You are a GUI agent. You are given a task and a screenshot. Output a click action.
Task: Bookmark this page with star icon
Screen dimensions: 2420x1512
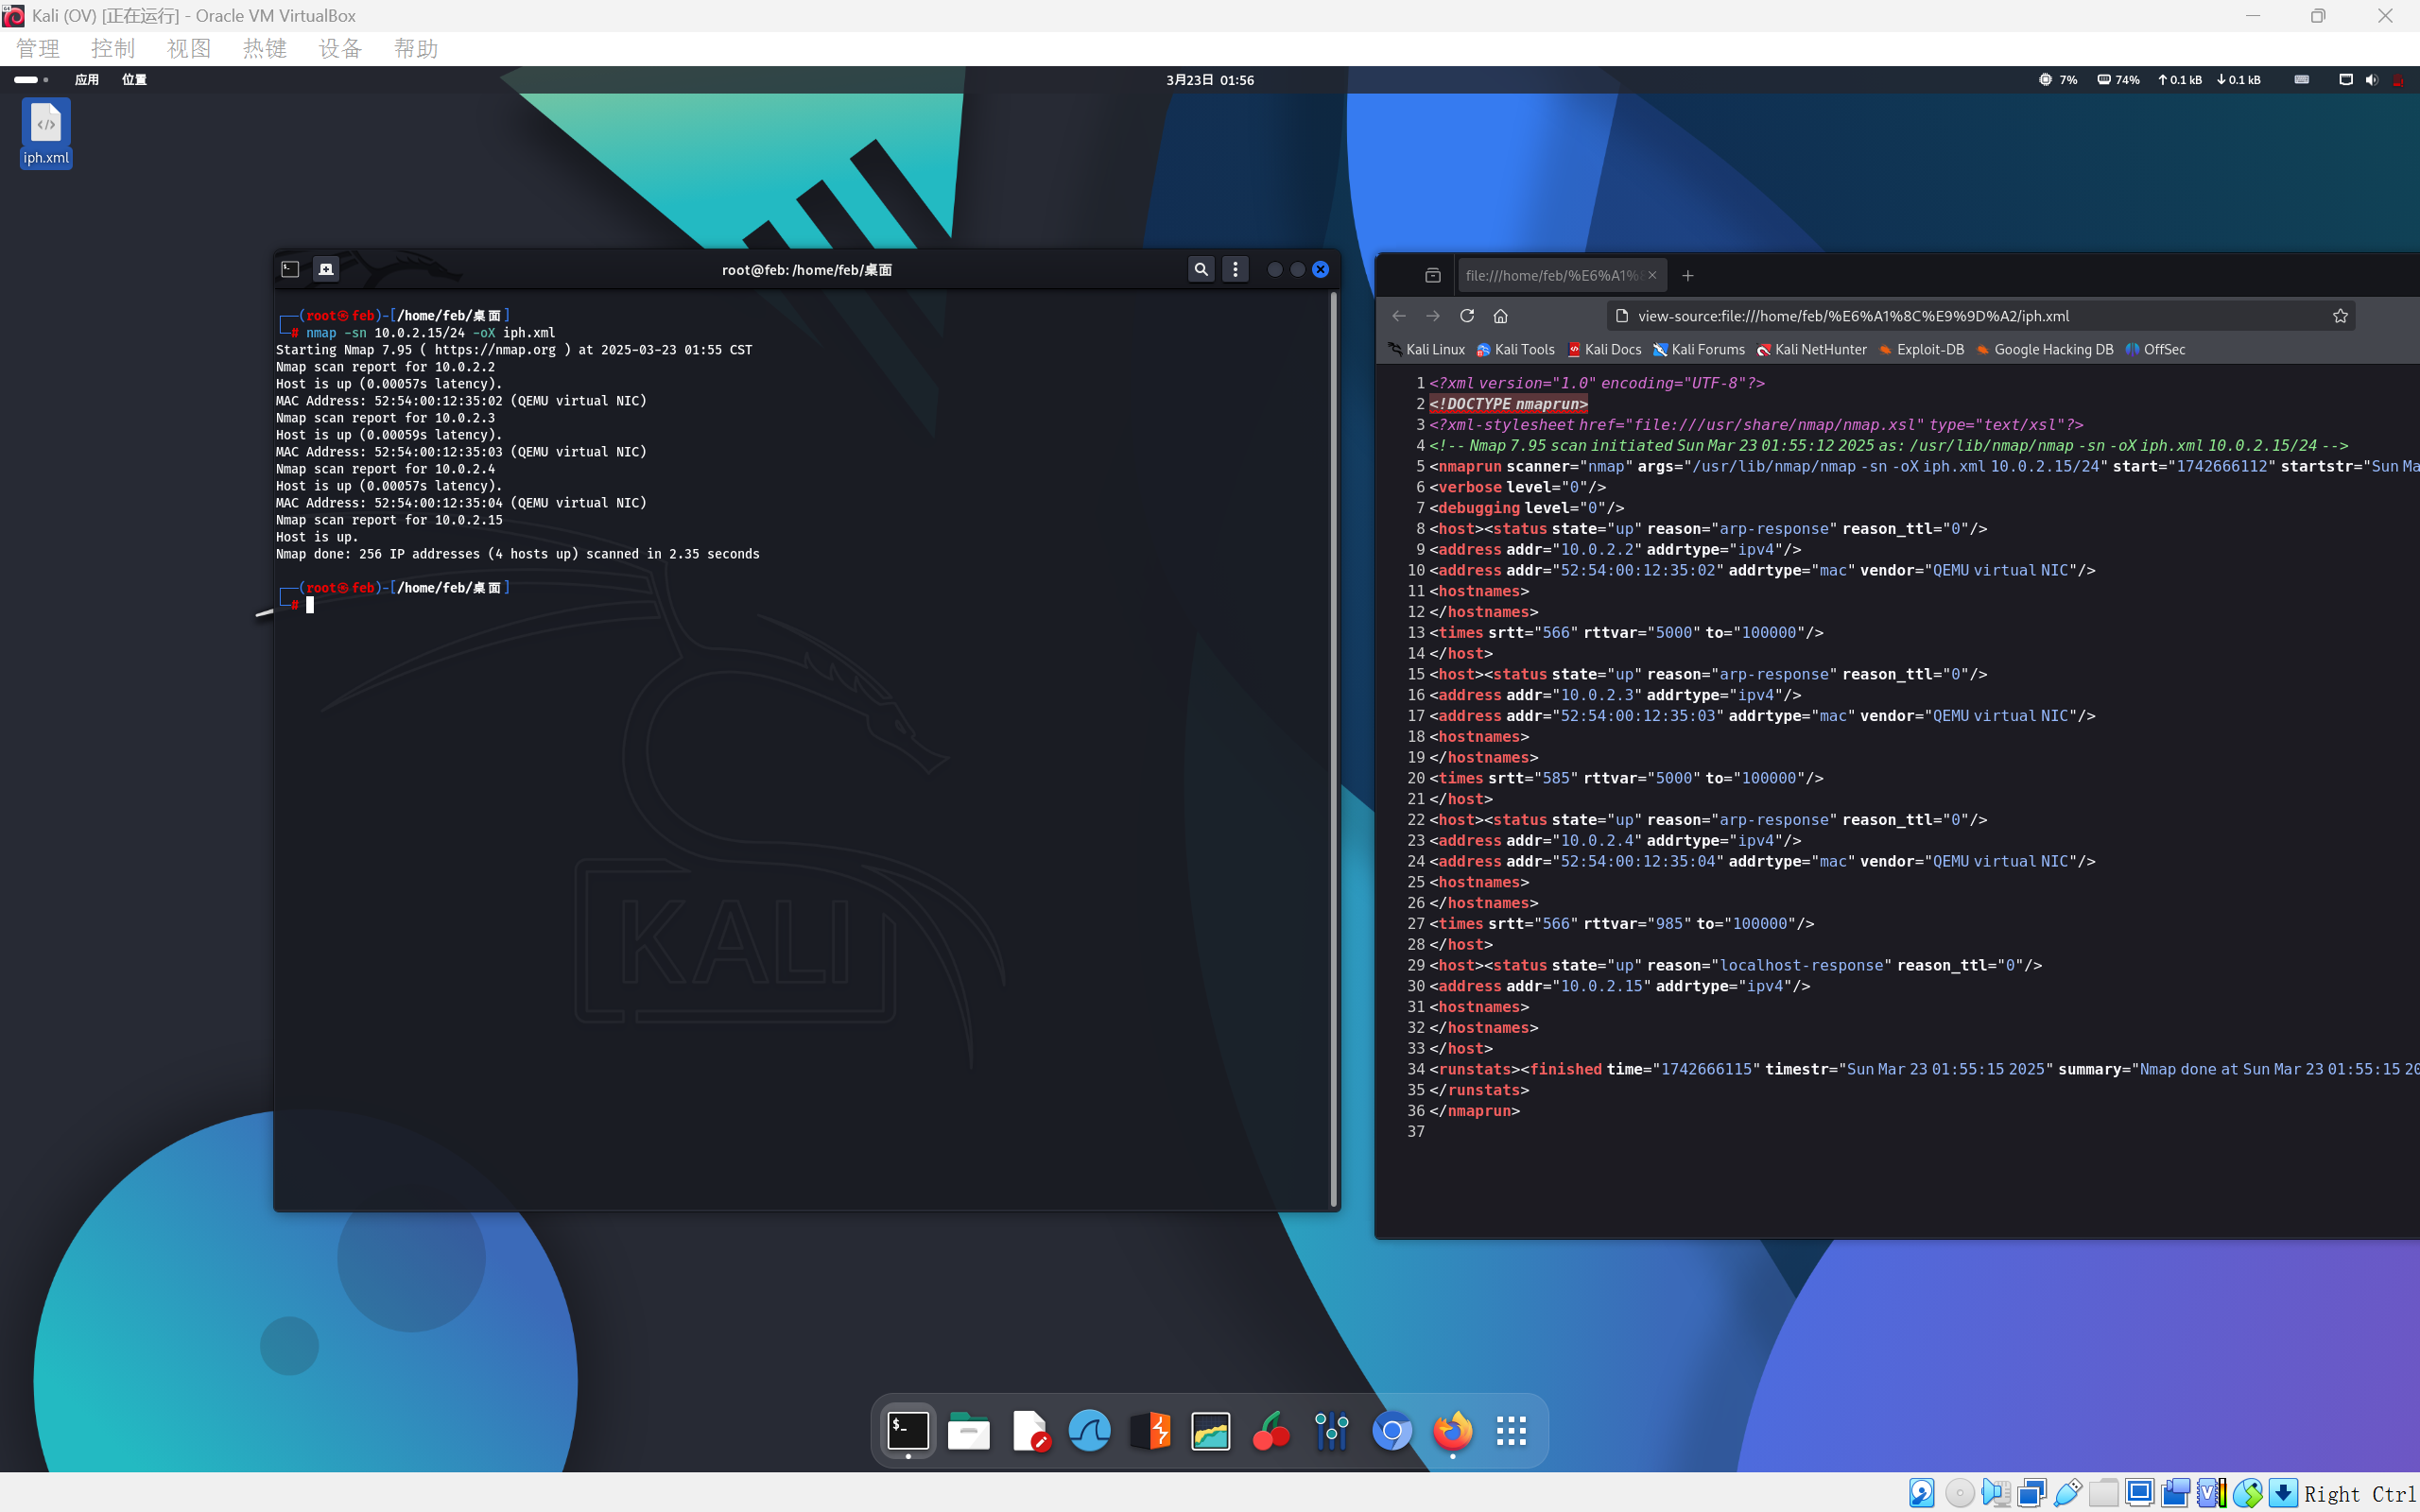(2340, 316)
